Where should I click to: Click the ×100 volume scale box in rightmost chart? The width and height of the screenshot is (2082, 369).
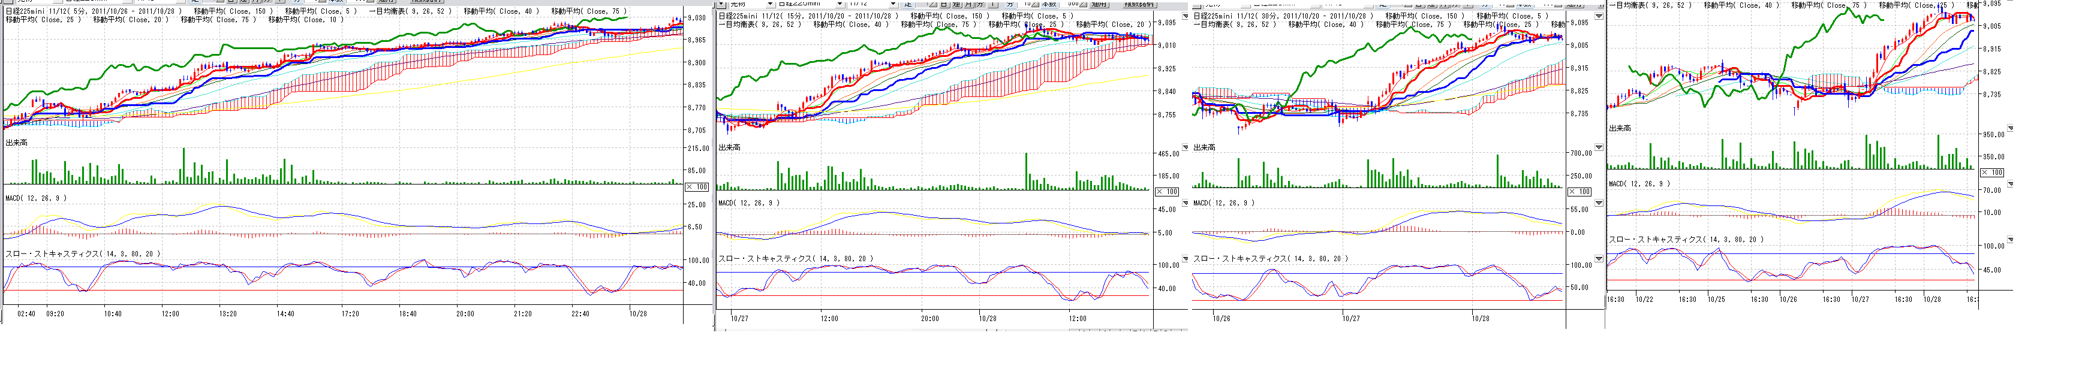(1991, 173)
